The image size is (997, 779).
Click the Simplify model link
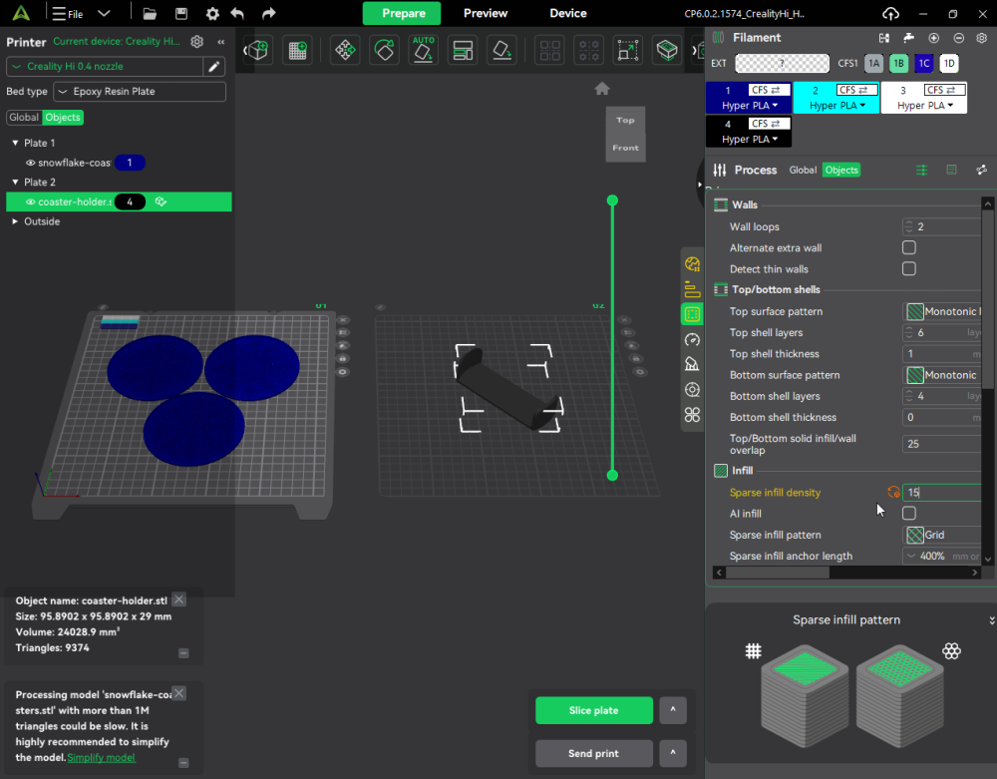point(101,757)
